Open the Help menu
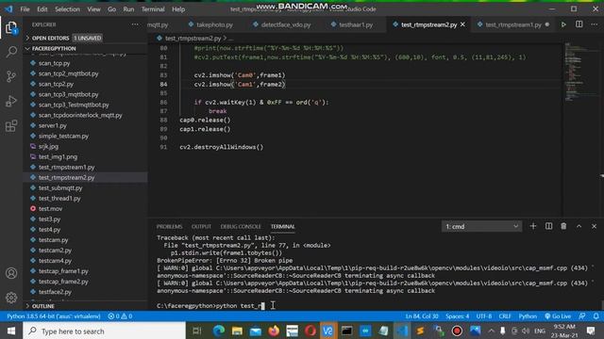 pos(178,9)
